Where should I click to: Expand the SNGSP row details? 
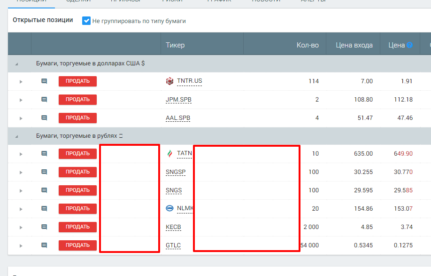click(21, 173)
